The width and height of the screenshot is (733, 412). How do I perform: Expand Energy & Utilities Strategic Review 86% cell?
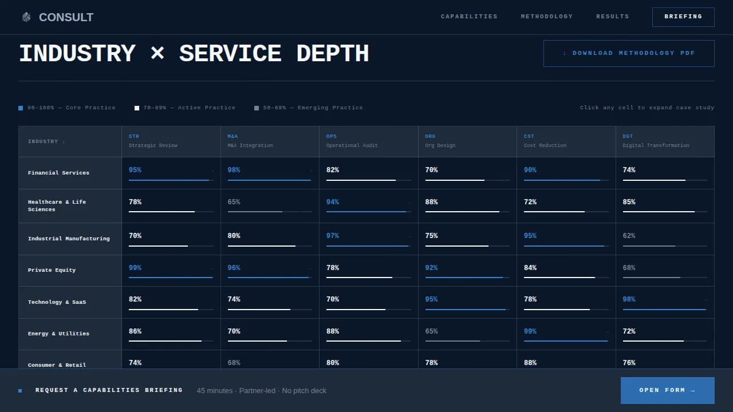tap(171, 334)
